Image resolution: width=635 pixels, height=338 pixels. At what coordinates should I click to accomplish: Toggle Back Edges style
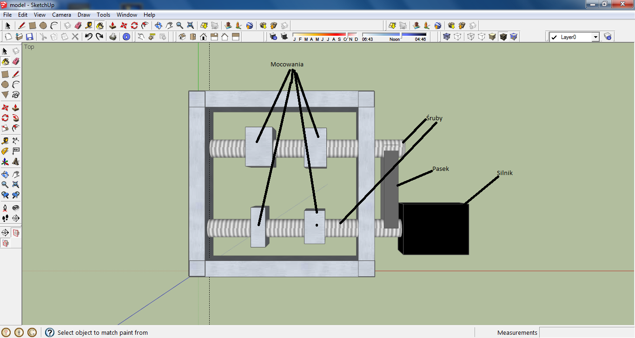coord(457,36)
